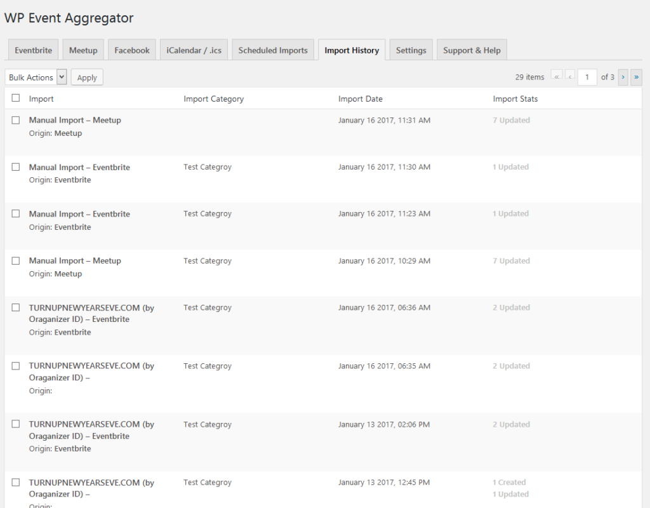This screenshot has height=508, width=650.
Task: Go to the first page with the « icon
Action: click(557, 76)
